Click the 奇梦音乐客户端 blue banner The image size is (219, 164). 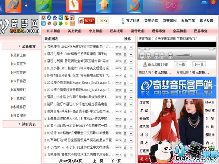tap(177, 88)
